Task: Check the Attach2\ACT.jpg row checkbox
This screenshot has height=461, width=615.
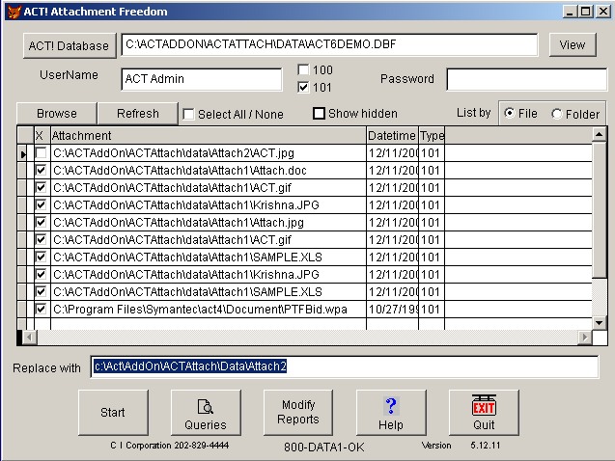Action: [x=41, y=152]
